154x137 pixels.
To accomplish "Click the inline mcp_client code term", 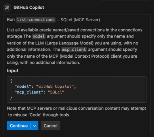I will [x=74, y=49].
